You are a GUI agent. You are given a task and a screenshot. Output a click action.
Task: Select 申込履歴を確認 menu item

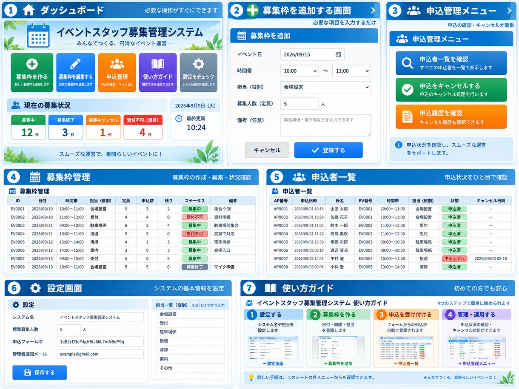[451, 116]
